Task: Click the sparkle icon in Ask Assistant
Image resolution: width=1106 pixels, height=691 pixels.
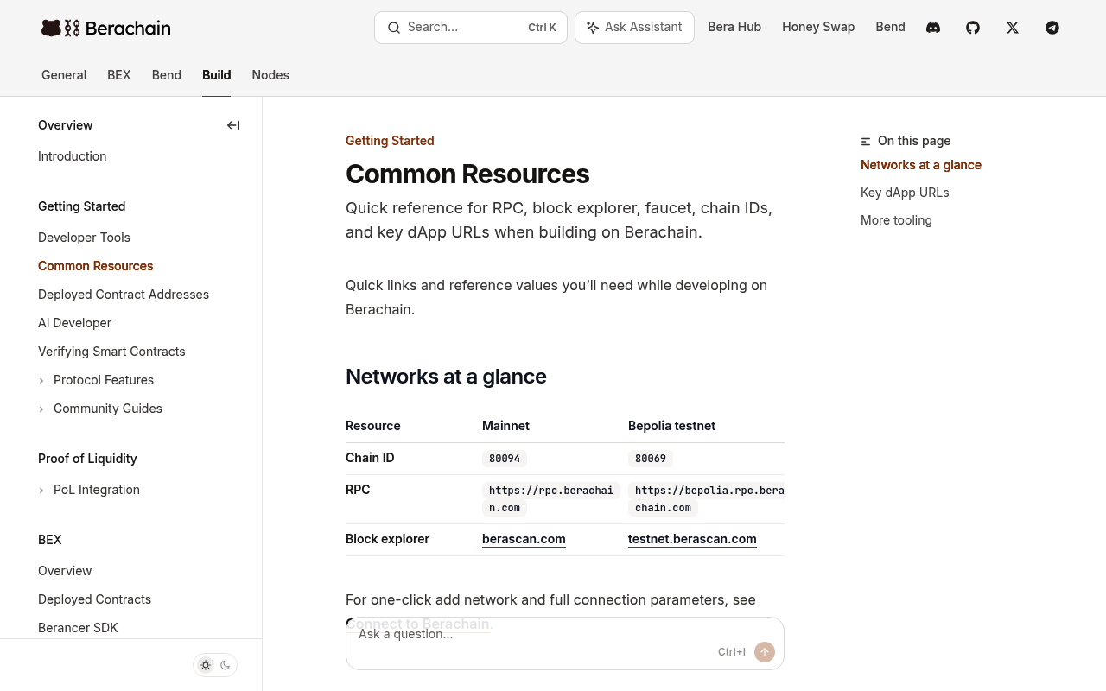Action: tap(593, 28)
